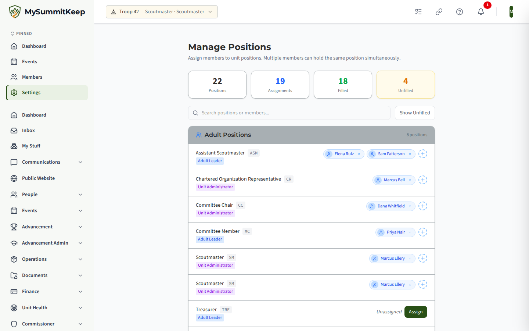The image size is (529, 331).
Task: Remove Dana Whitfield from Committee Chair
Action: [410, 206]
